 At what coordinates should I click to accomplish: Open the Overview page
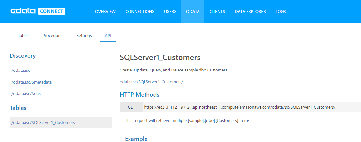point(105,11)
